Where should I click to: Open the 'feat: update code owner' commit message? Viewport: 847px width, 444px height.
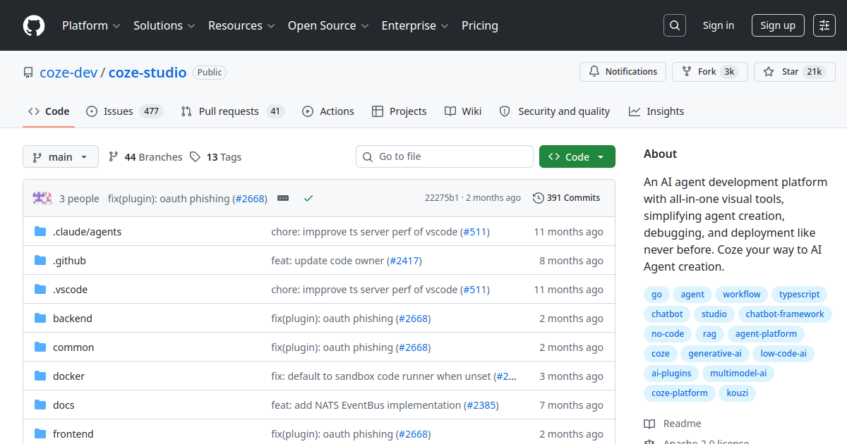328,261
